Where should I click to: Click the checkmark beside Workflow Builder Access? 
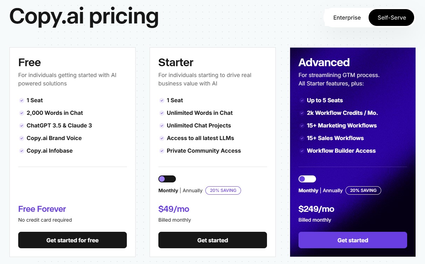click(x=302, y=151)
